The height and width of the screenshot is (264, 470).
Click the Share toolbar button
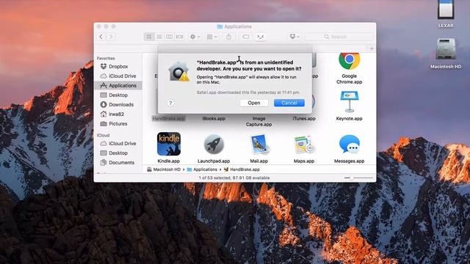tap(228, 37)
